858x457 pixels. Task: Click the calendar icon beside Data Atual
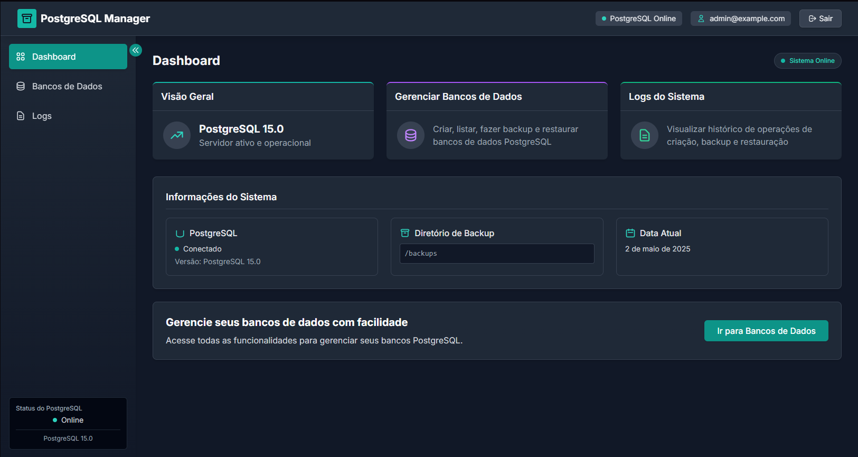pos(630,233)
